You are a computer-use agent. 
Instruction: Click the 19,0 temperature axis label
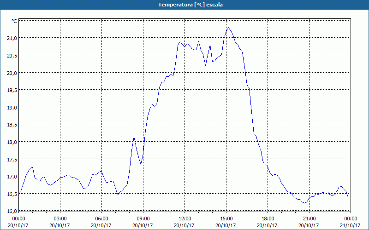point(12,108)
